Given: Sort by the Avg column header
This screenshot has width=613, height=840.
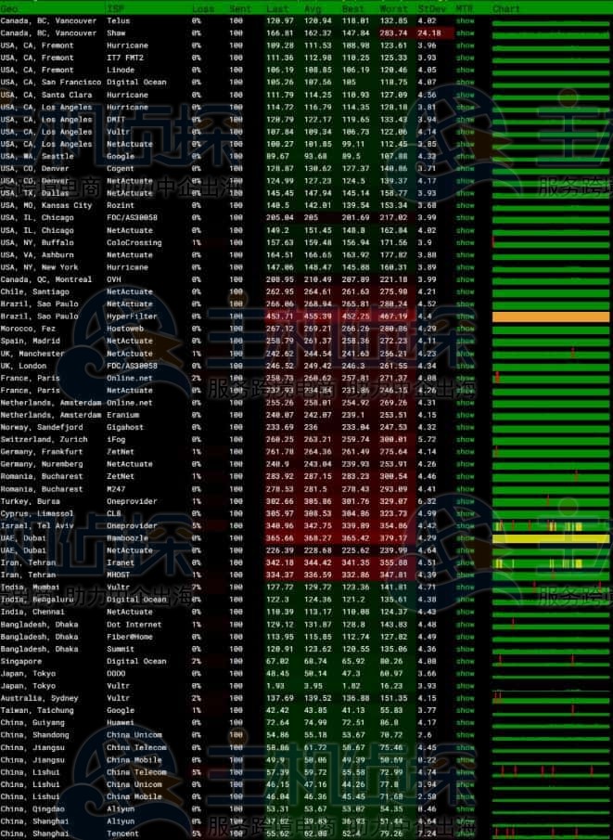Looking at the screenshot, I should [318, 8].
